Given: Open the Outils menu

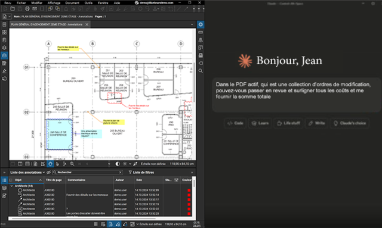Looking at the screenshot, I should 88,3.
